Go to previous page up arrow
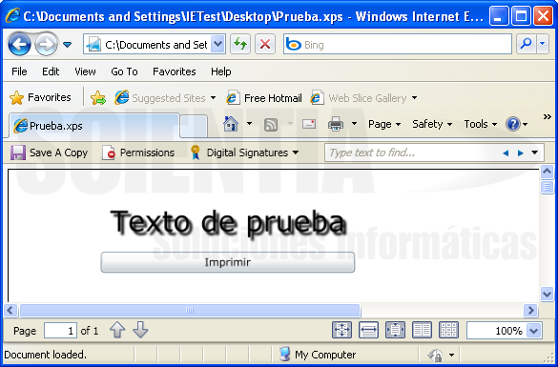 click(117, 330)
